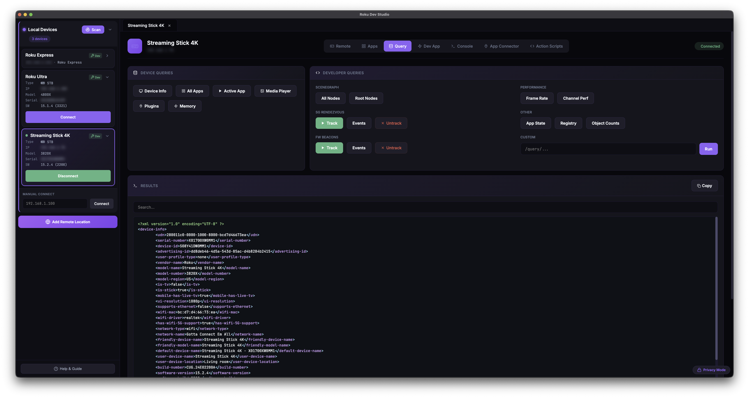Screen dimensions: 749x398
Task: Click the purple device icon in header
Action: click(135, 46)
